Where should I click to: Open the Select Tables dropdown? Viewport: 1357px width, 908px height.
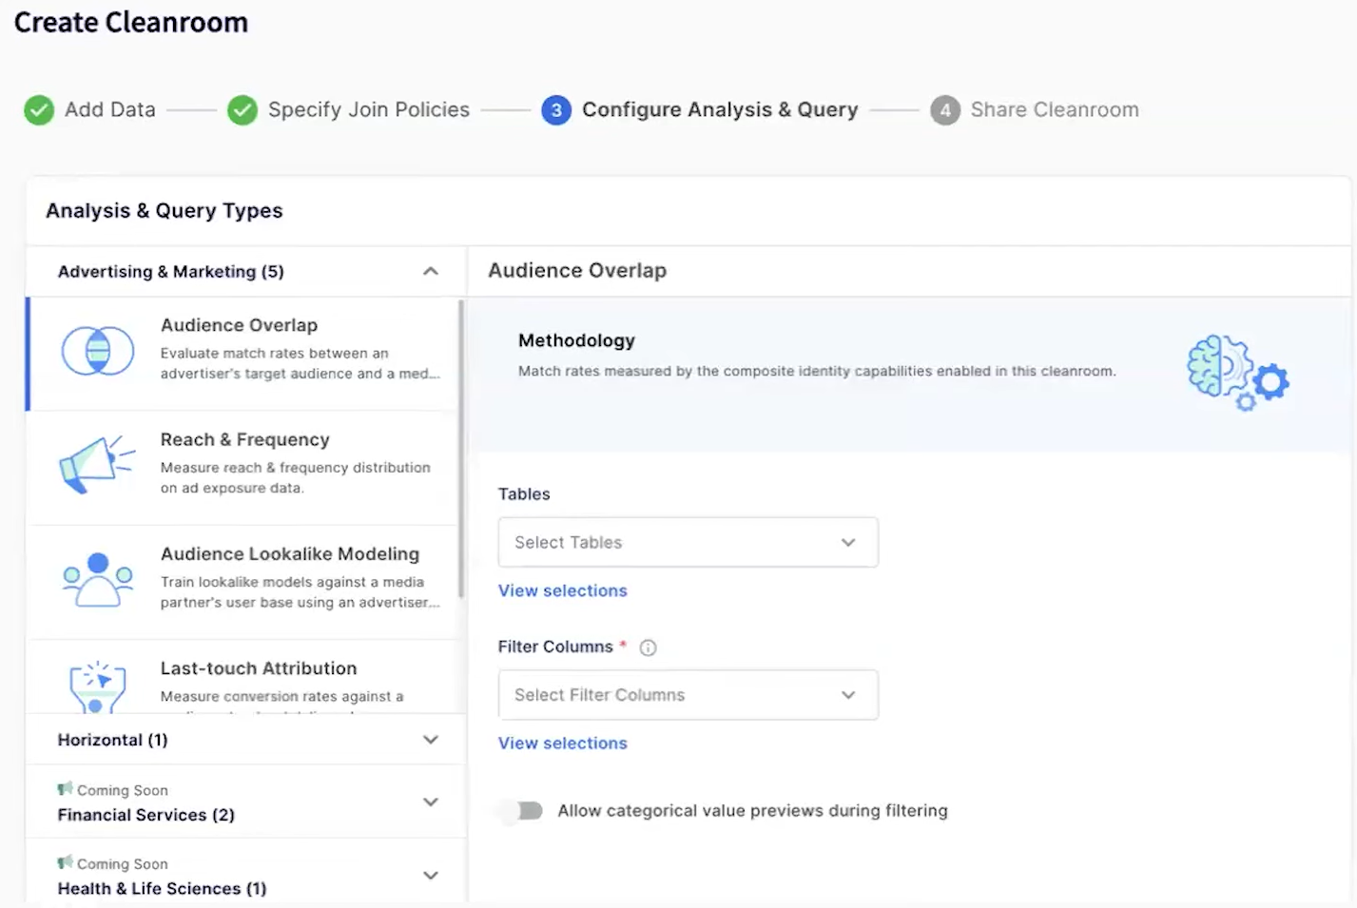click(687, 542)
